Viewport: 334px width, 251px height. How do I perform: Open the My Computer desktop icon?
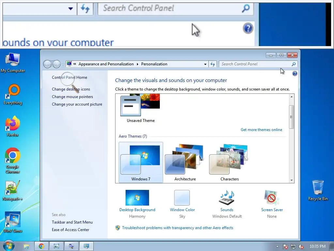pos(13,63)
